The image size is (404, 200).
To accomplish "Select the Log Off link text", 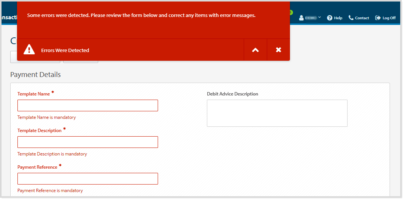I will (x=389, y=18).
